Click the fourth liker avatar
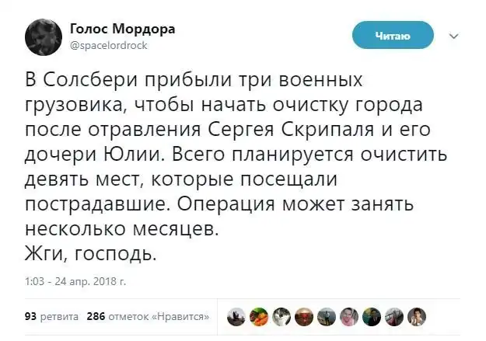 (x=303, y=316)
